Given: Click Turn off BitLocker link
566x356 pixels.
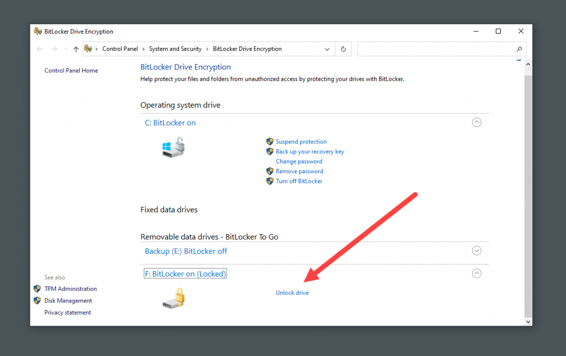Looking at the screenshot, I should coord(299,181).
